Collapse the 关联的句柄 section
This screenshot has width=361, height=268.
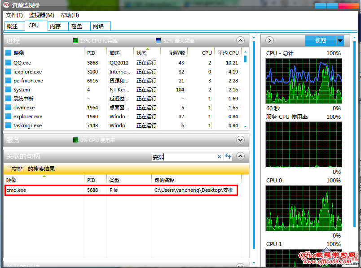point(240,156)
